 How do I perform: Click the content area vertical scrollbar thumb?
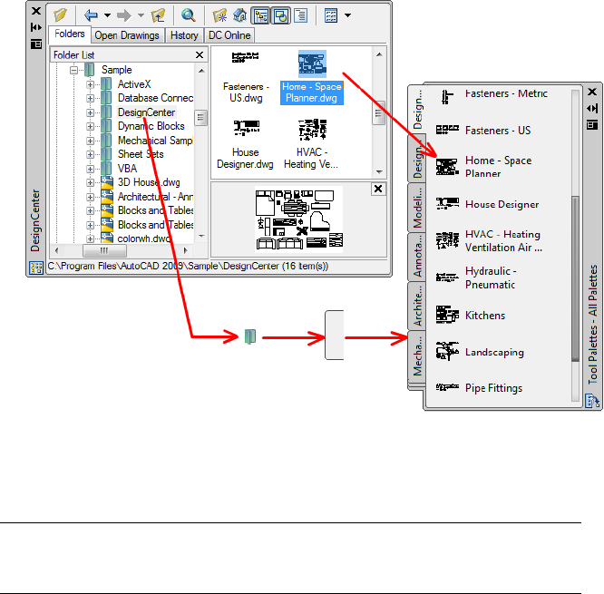point(379,112)
